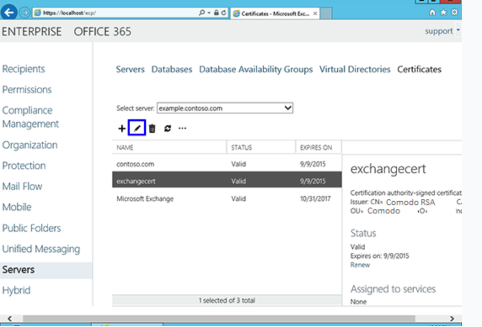Delete the selected certificate with trash icon
The height and width of the screenshot is (327, 482).
[x=152, y=128]
